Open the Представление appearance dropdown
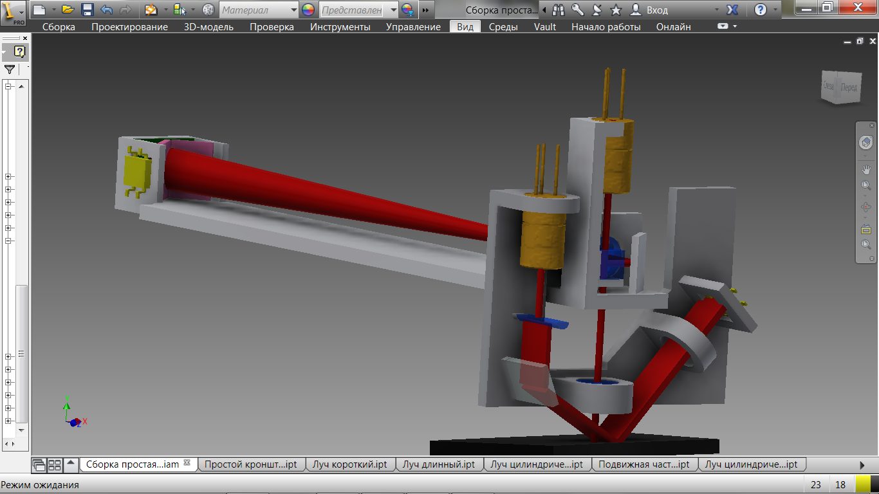 click(x=394, y=10)
